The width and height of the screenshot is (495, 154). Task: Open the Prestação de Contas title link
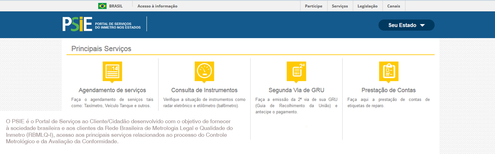pyautogui.click(x=389, y=90)
